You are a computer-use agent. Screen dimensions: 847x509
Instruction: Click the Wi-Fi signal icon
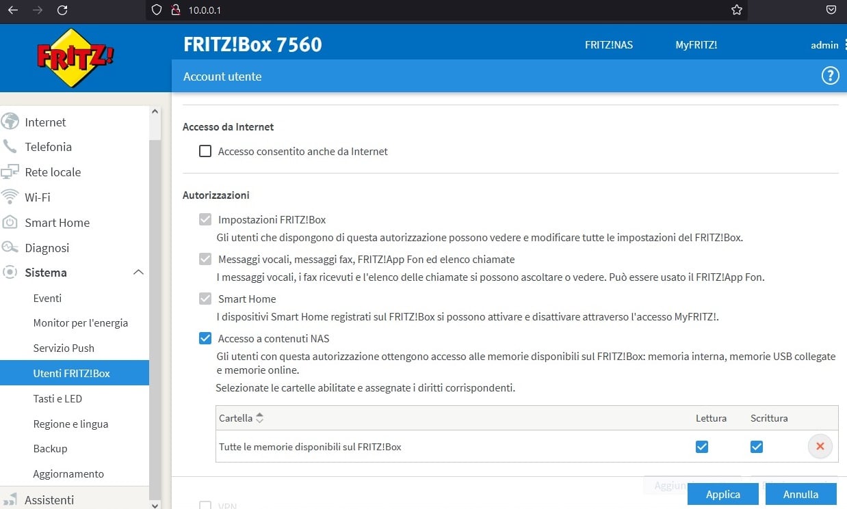click(10, 197)
